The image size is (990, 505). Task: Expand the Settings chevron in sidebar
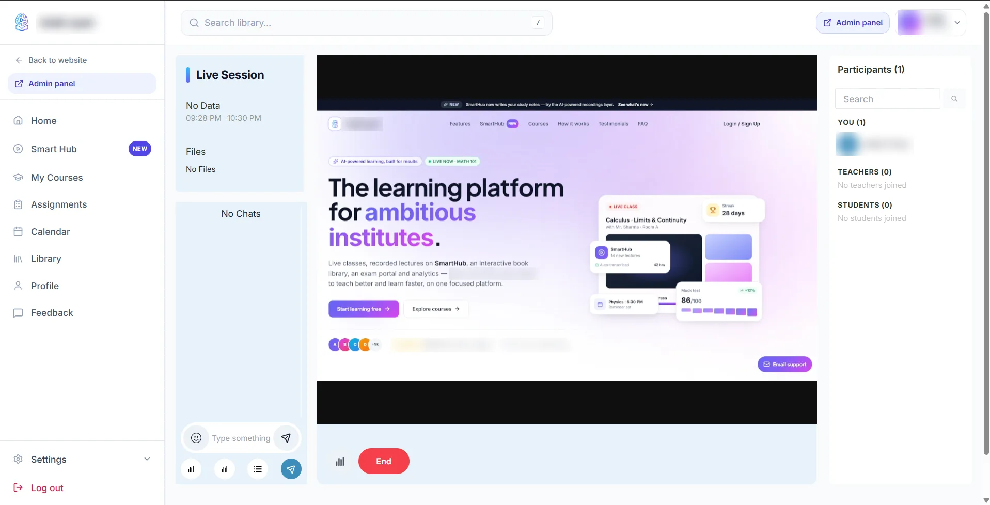tap(147, 459)
